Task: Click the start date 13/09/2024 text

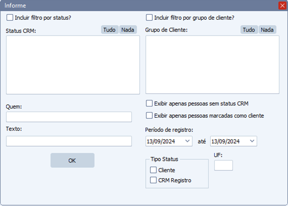Action: click(x=161, y=142)
